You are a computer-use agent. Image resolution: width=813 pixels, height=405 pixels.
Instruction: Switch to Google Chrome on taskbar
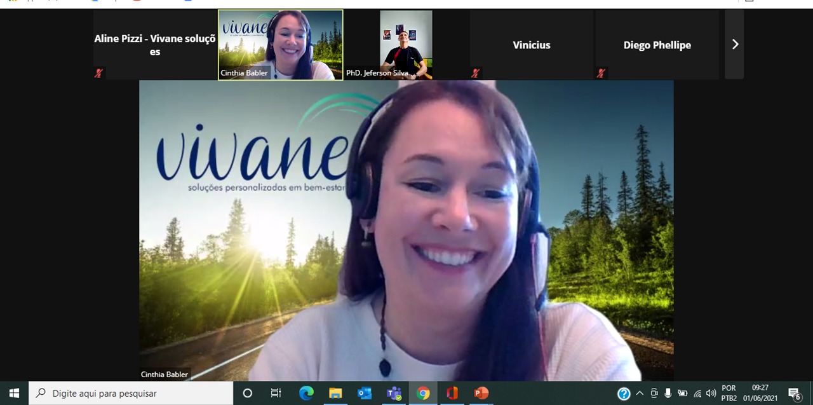click(x=423, y=394)
